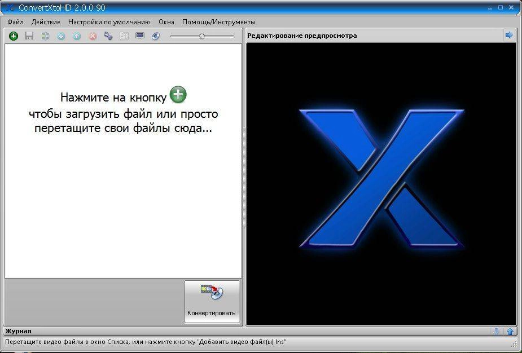Open the Настройки по умолчанию menu
522x353 pixels.
point(109,22)
